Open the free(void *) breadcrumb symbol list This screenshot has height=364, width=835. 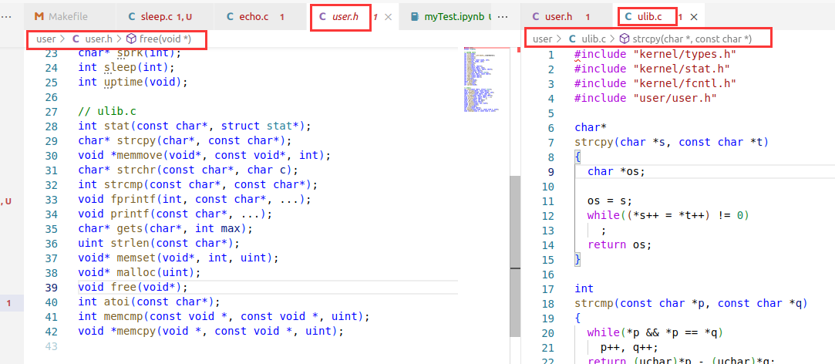(167, 39)
